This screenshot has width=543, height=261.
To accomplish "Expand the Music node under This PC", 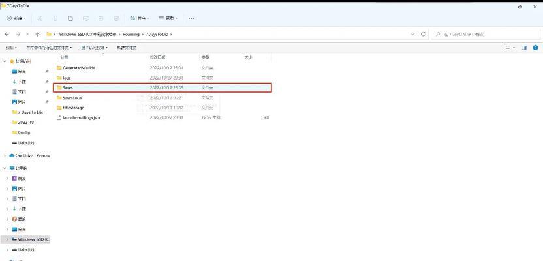I will tap(7, 219).
